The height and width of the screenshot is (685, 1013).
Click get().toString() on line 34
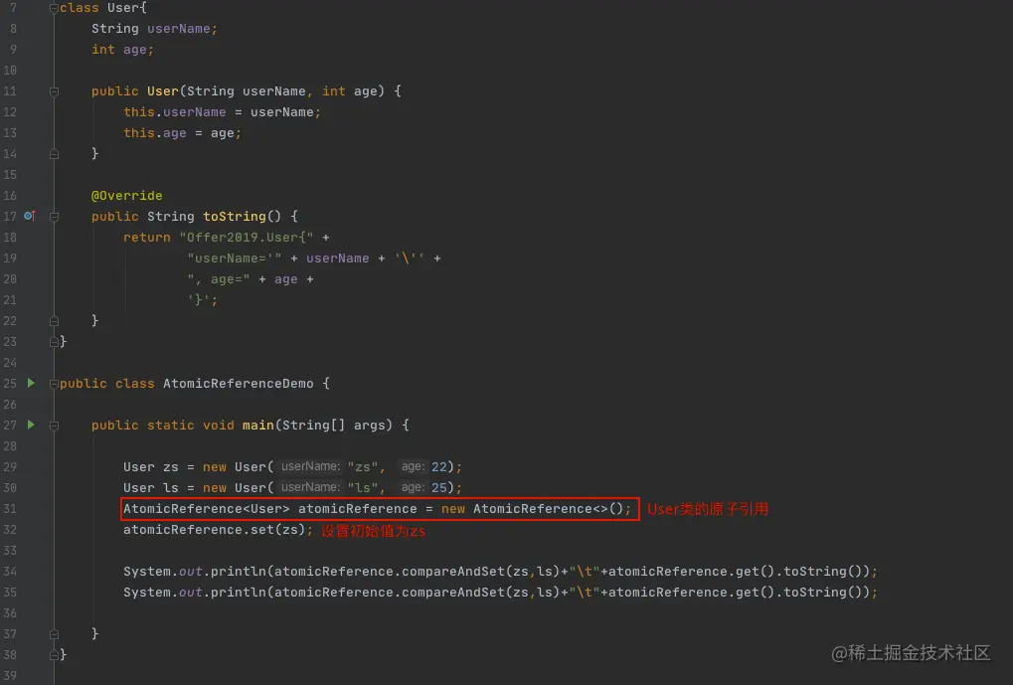[x=801, y=572]
